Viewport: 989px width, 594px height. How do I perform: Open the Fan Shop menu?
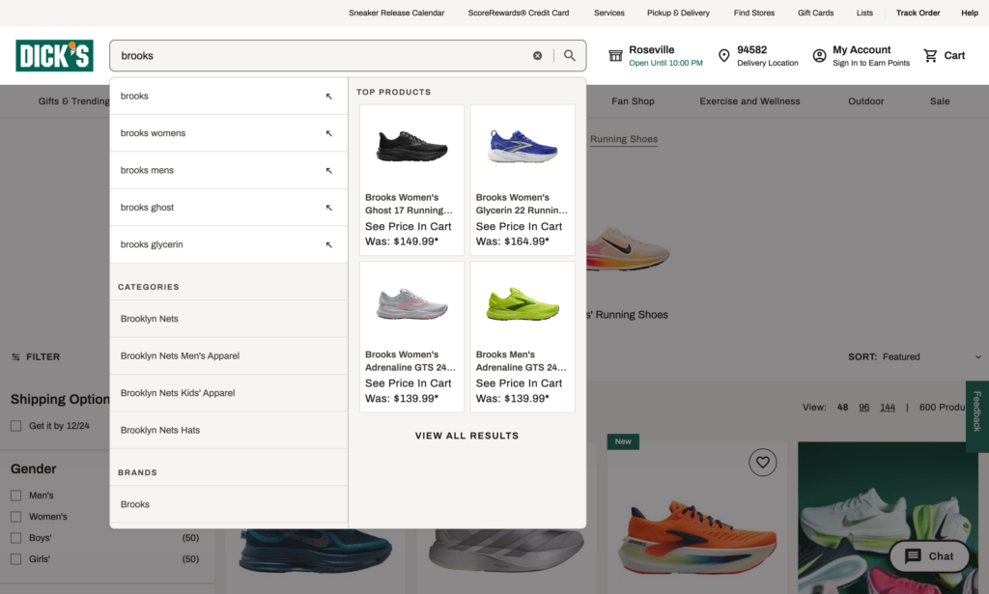[x=633, y=100]
